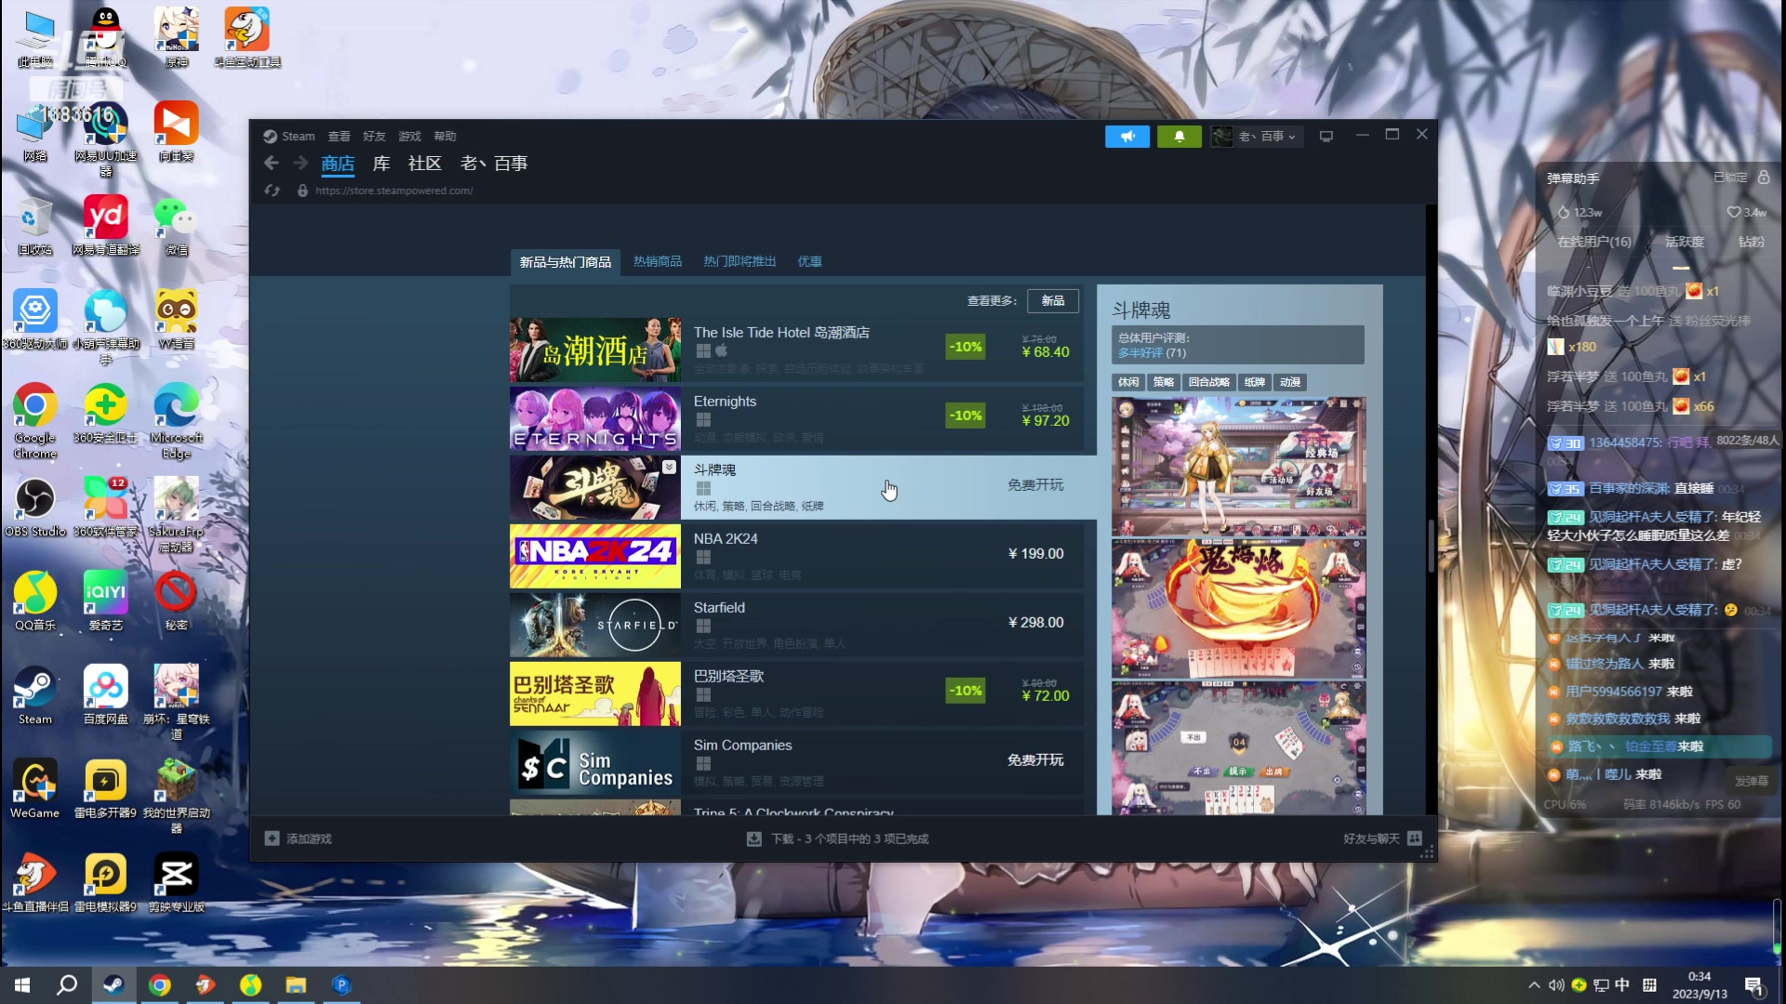Open the Steam menu

click(x=289, y=137)
